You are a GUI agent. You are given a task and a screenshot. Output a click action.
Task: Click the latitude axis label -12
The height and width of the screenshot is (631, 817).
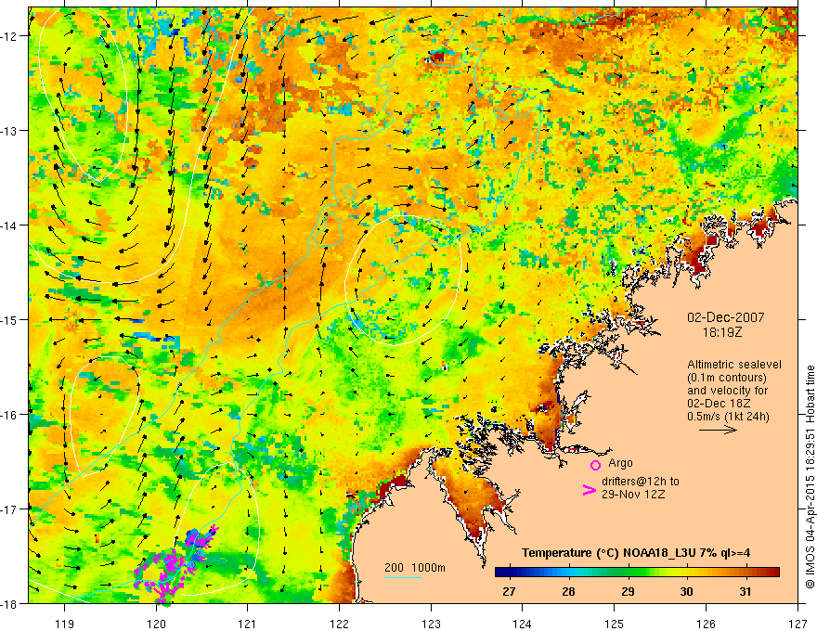(9, 36)
